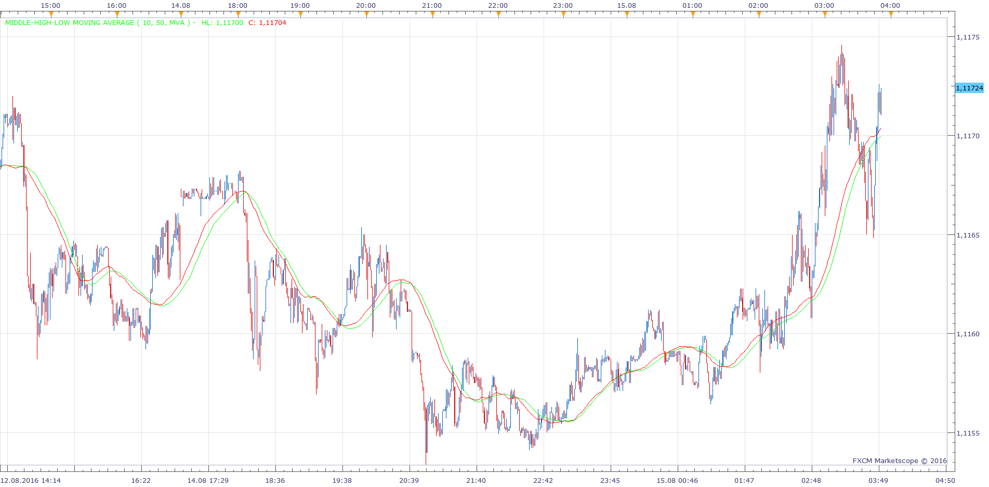Click the 03:49 bottom axis label
The width and height of the screenshot is (989, 487).
[x=878, y=480]
